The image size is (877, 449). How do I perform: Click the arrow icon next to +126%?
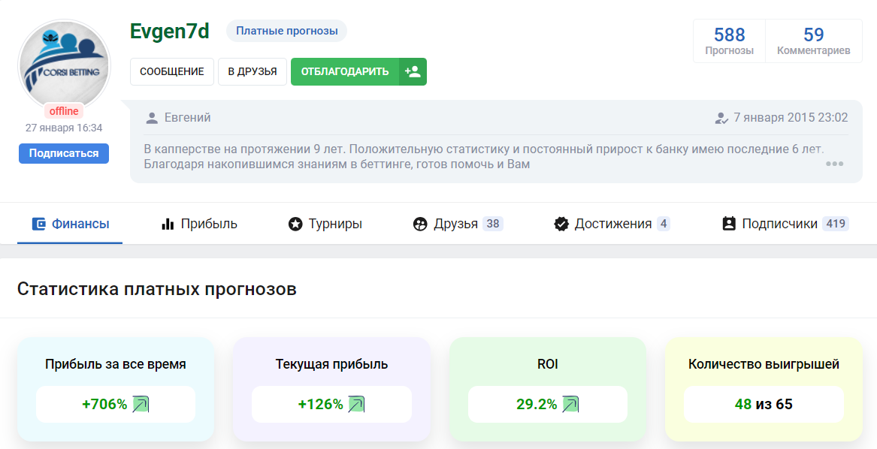(x=356, y=405)
